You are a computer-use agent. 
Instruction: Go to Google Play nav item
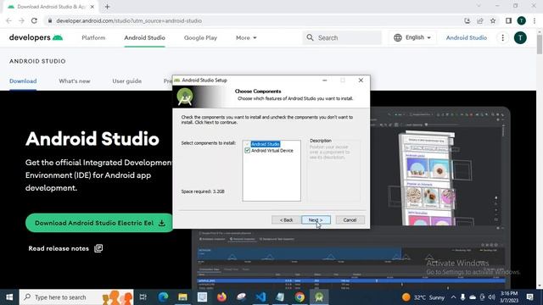[200, 37]
